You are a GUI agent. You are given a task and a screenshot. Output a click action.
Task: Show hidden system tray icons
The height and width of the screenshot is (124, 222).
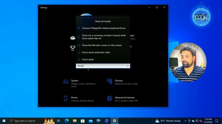(x=185, y=121)
